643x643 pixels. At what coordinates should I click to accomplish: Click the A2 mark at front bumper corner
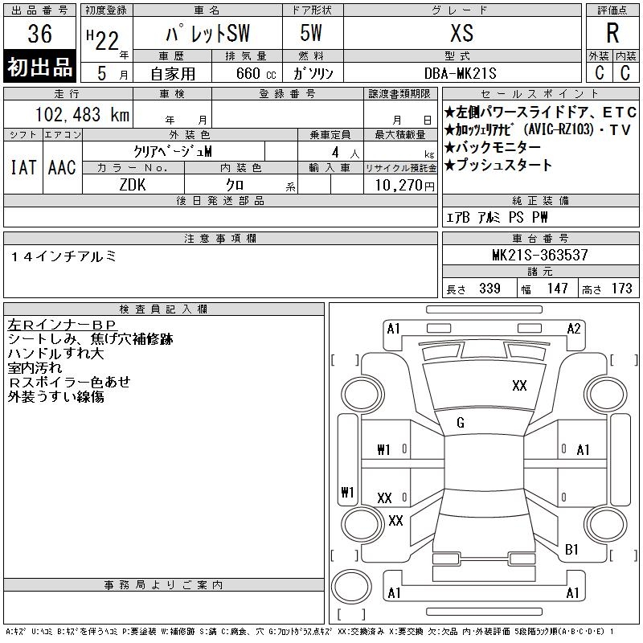tap(574, 329)
